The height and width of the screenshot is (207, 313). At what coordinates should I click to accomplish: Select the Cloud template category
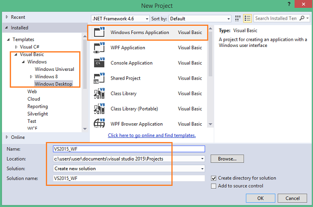click(x=34, y=99)
